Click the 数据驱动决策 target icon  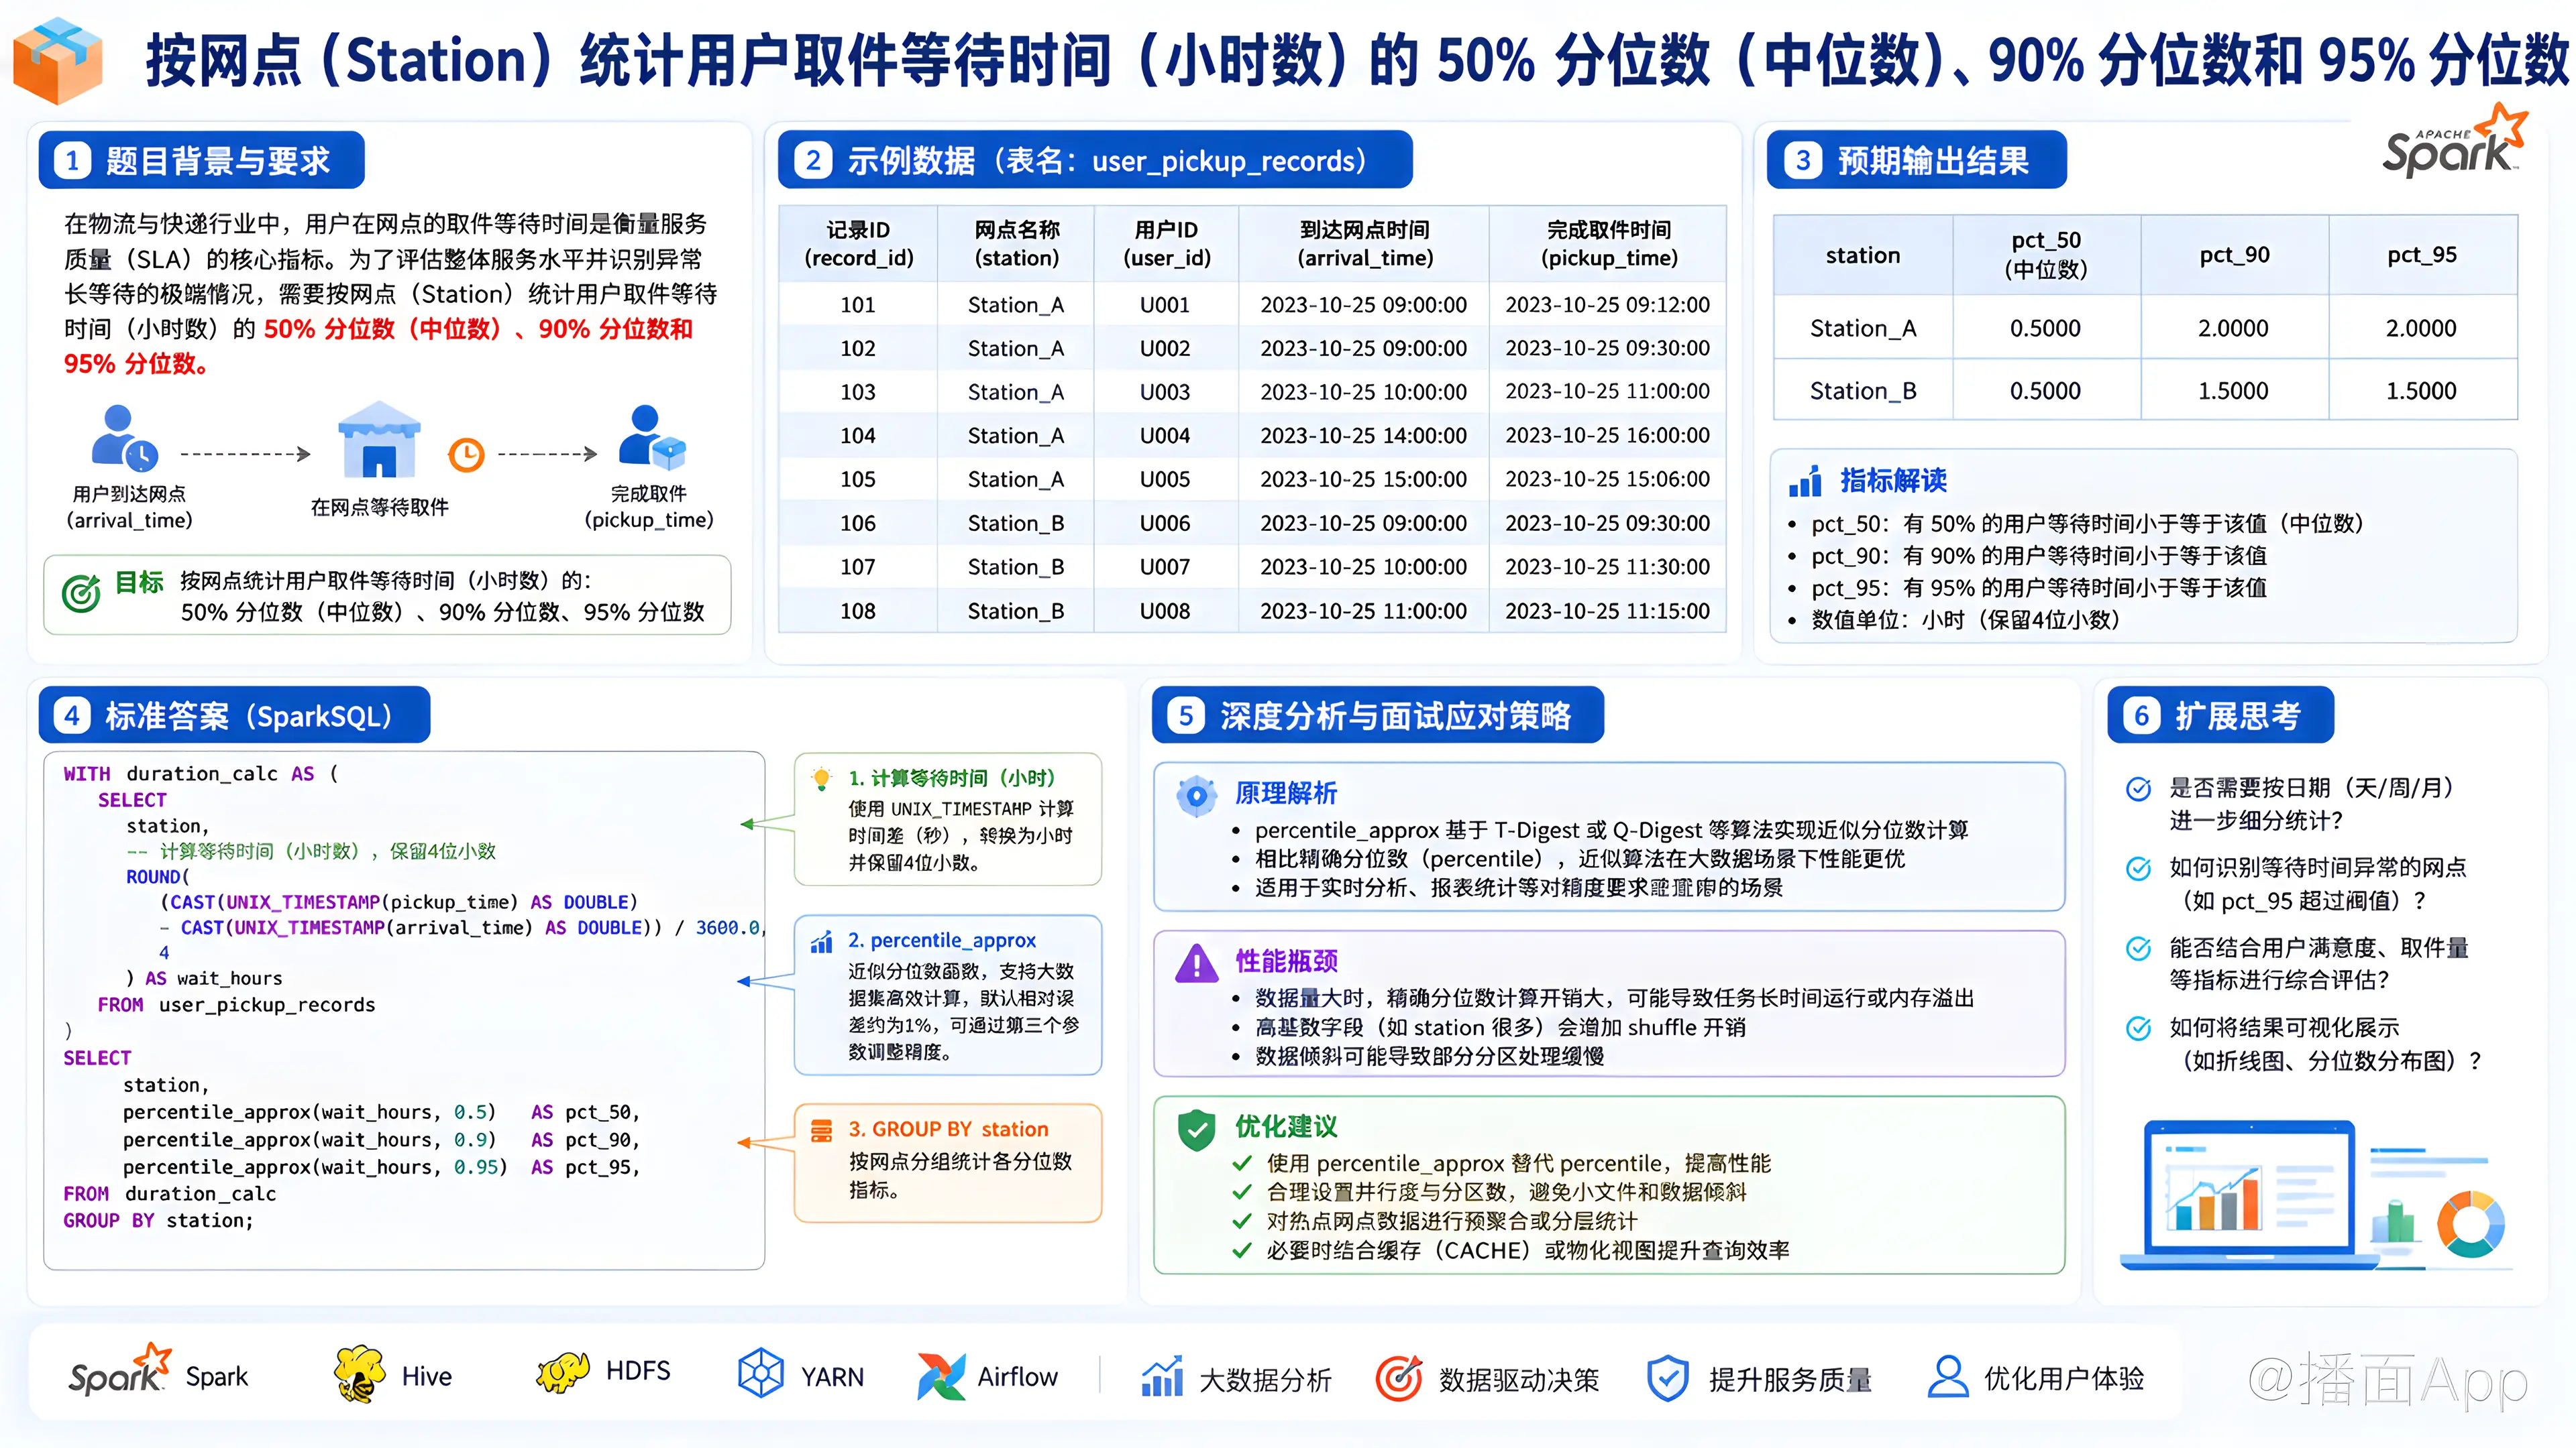point(1399,1378)
